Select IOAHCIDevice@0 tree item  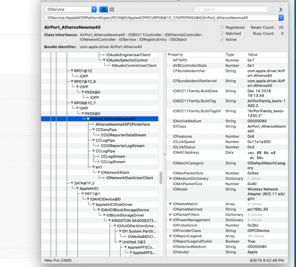(105, 199)
